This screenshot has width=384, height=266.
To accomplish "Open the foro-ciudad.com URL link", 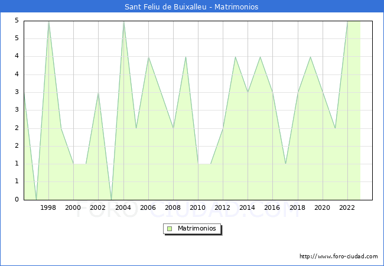I will (x=339, y=257).
